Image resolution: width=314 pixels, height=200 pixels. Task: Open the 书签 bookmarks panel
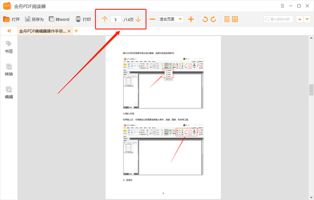[x=9, y=47]
